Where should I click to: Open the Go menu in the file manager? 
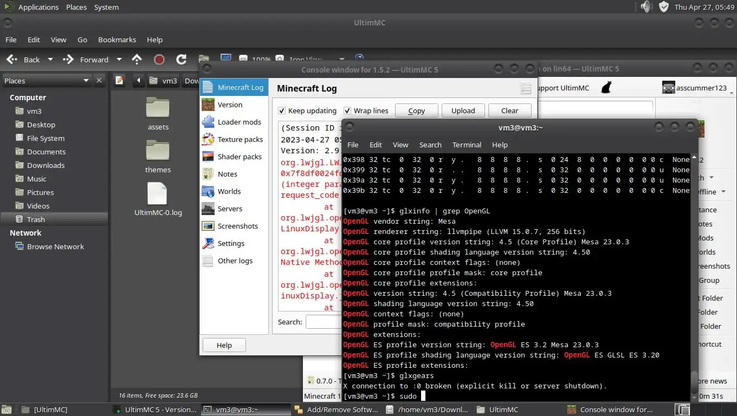(x=82, y=40)
